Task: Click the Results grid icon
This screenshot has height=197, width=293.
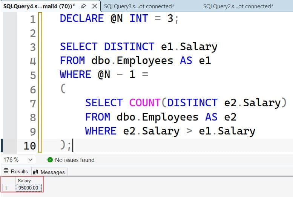Action: (x=6, y=171)
